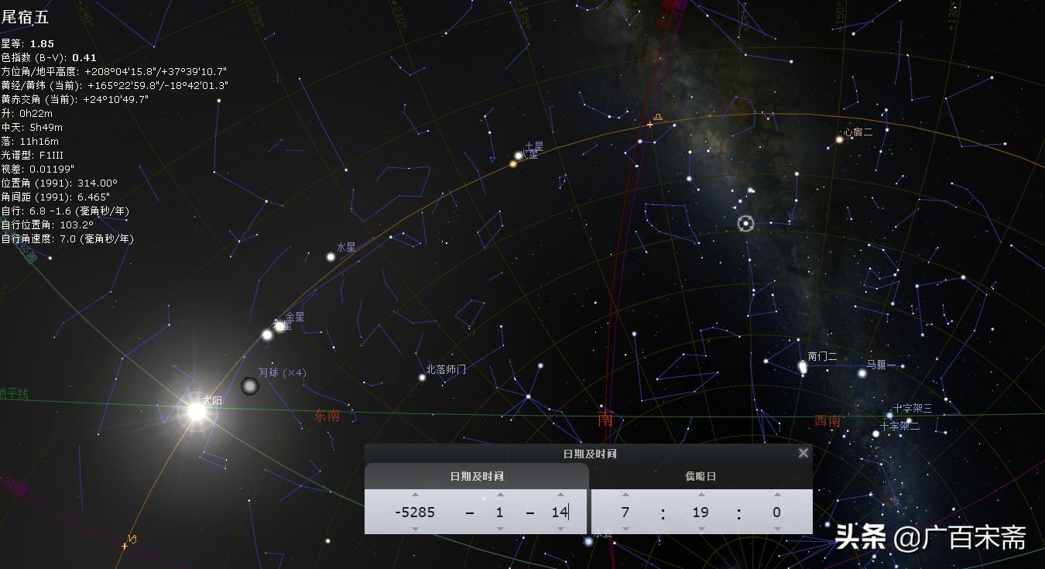Click the 东南 compass direction label

click(327, 416)
